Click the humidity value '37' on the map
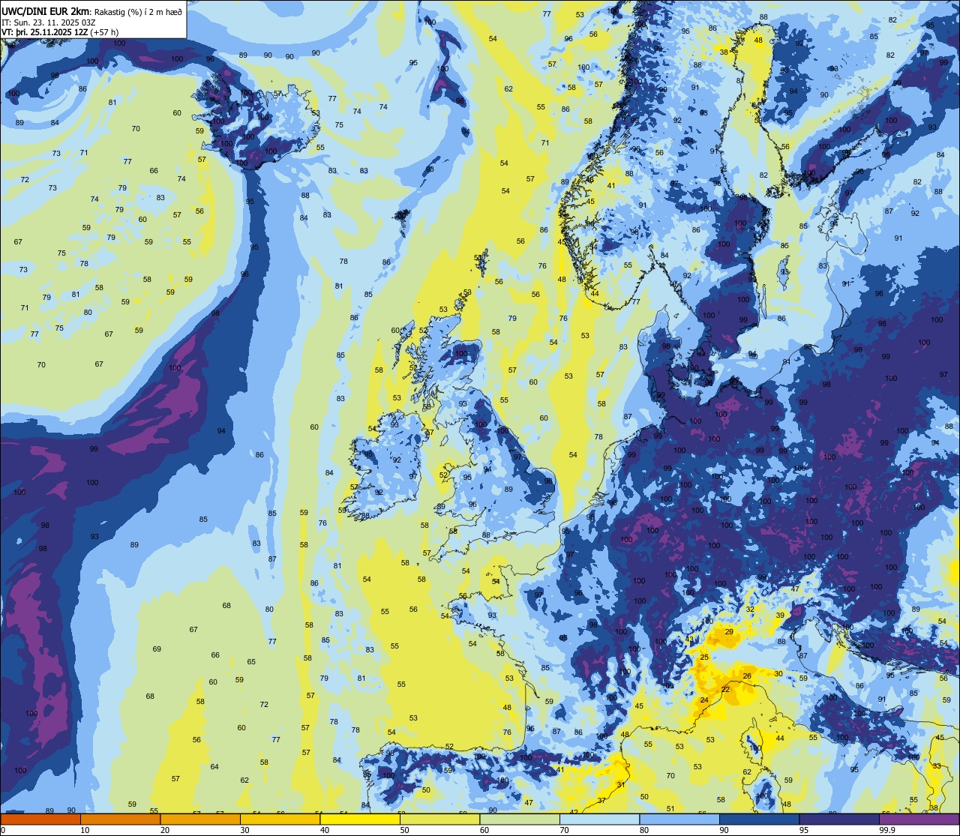The height and width of the screenshot is (836, 960). [601, 801]
